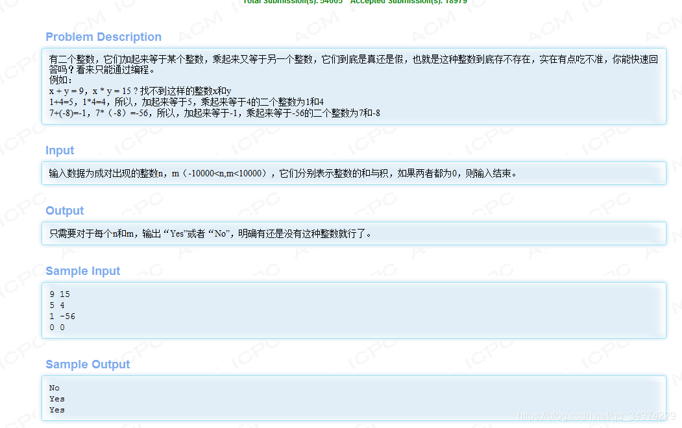682x428 pixels.
Task: Click the input constraint text '-10000<n,m<10000'
Action: (225, 173)
